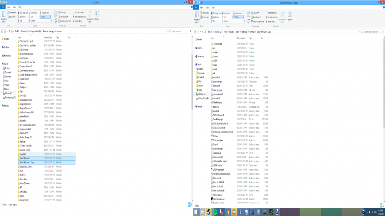Open NVIDIA GeForce icon on the taskbar
Screen dimensions: 385x216
271,212
